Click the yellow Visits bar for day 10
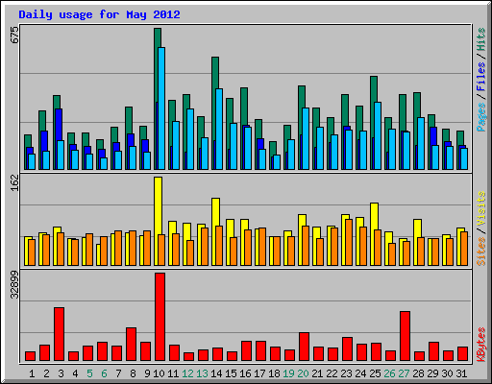This screenshot has width=492, height=384. coord(158,205)
